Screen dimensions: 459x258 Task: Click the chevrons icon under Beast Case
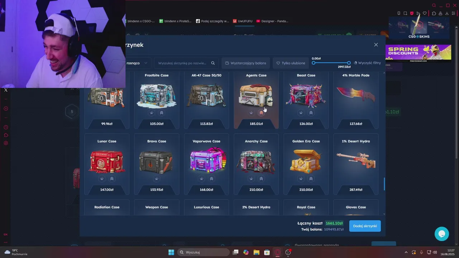point(311,113)
